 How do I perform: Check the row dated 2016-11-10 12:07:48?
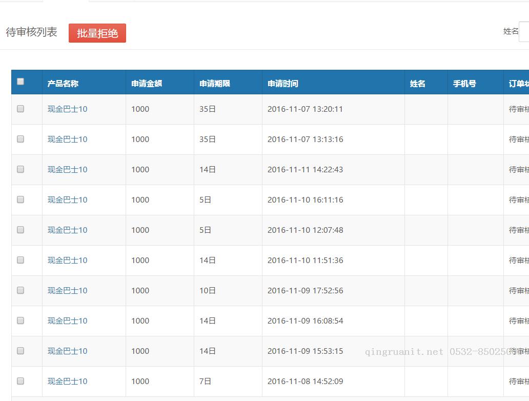click(x=21, y=230)
